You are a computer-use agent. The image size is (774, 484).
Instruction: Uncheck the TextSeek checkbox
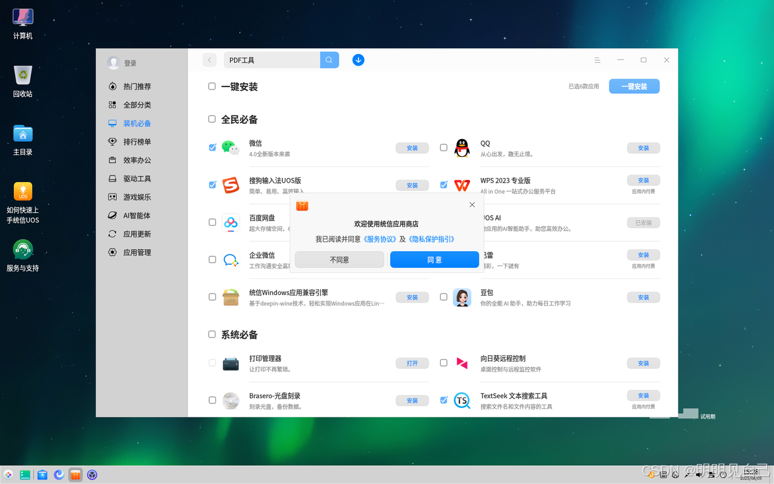pyautogui.click(x=444, y=400)
